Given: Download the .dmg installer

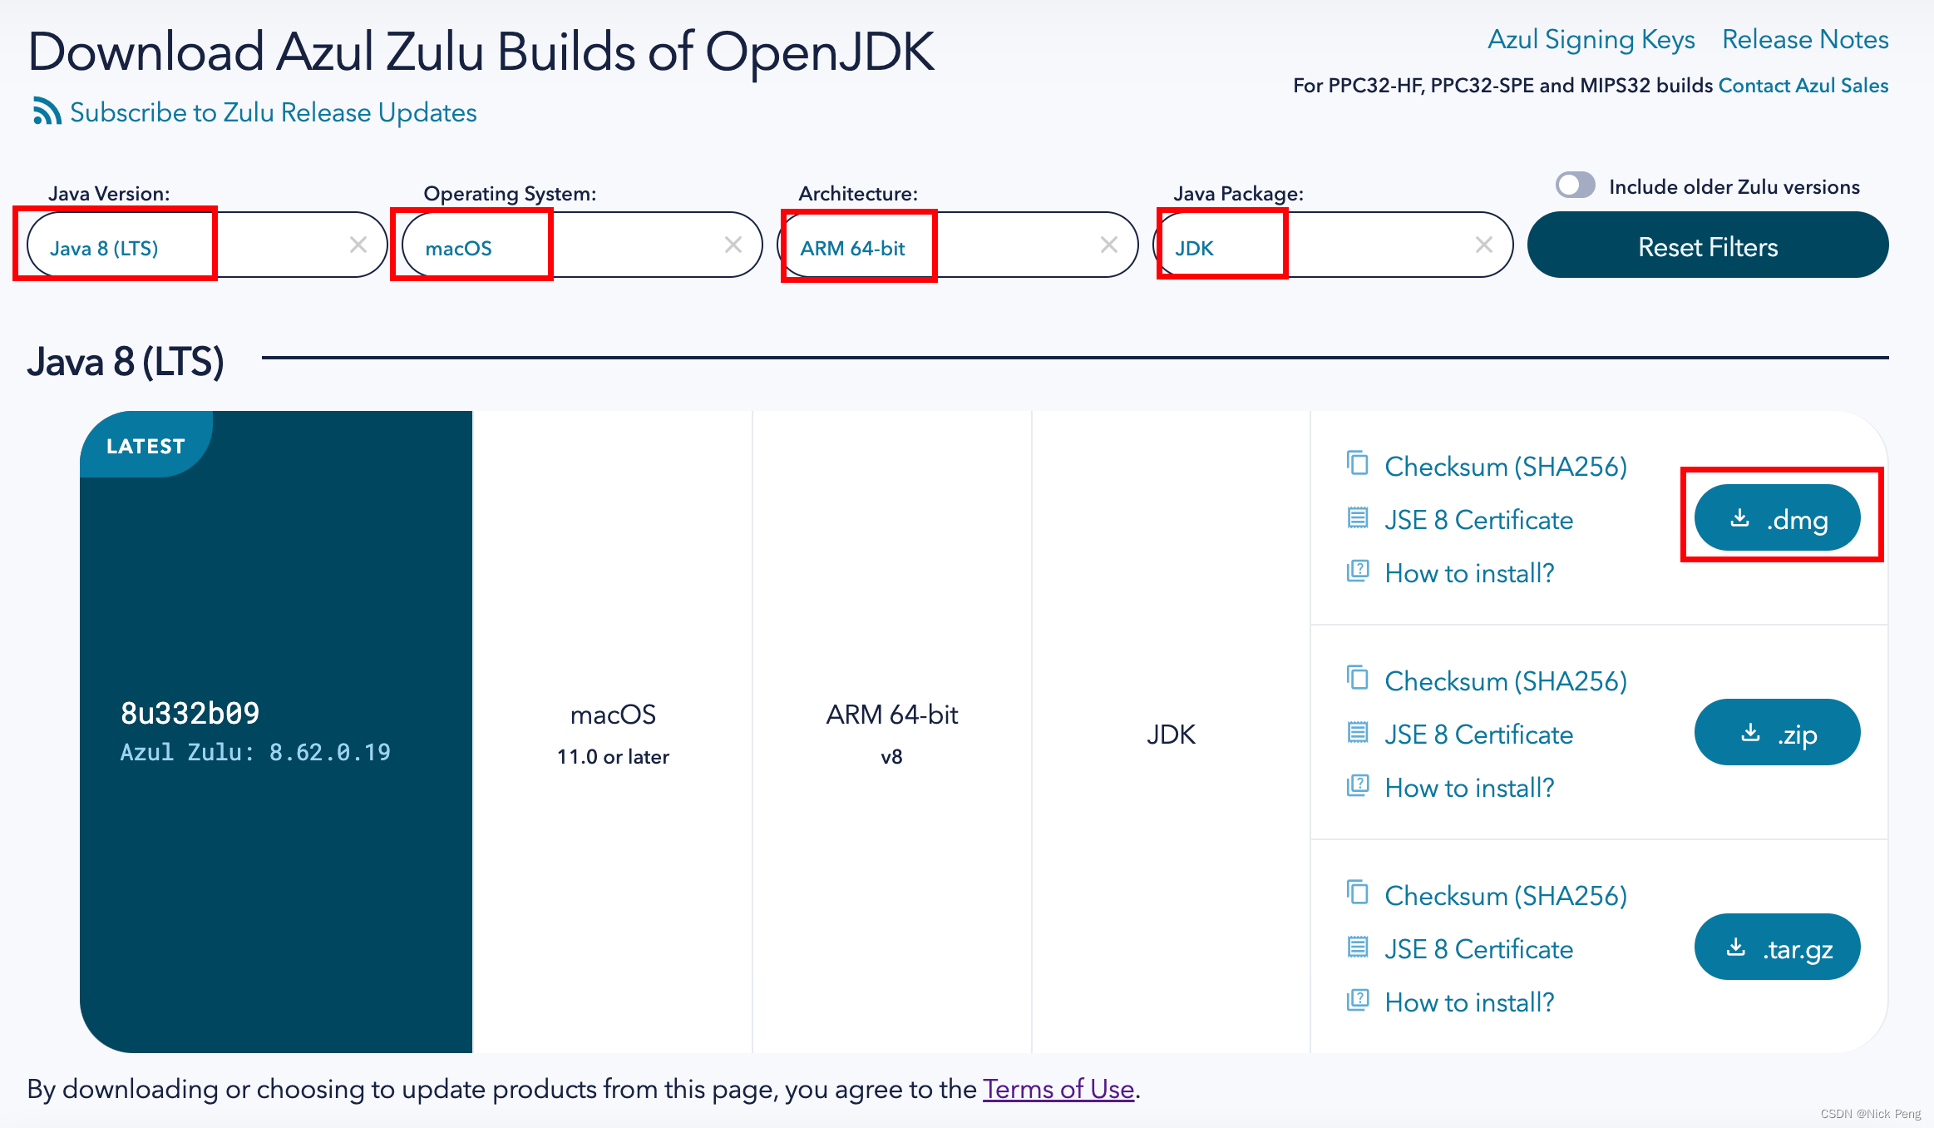Looking at the screenshot, I should [1778, 518].
